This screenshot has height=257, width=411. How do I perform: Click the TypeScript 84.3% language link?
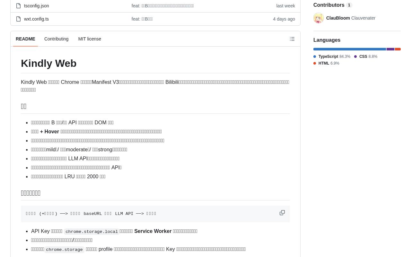[x=332, y=57]
